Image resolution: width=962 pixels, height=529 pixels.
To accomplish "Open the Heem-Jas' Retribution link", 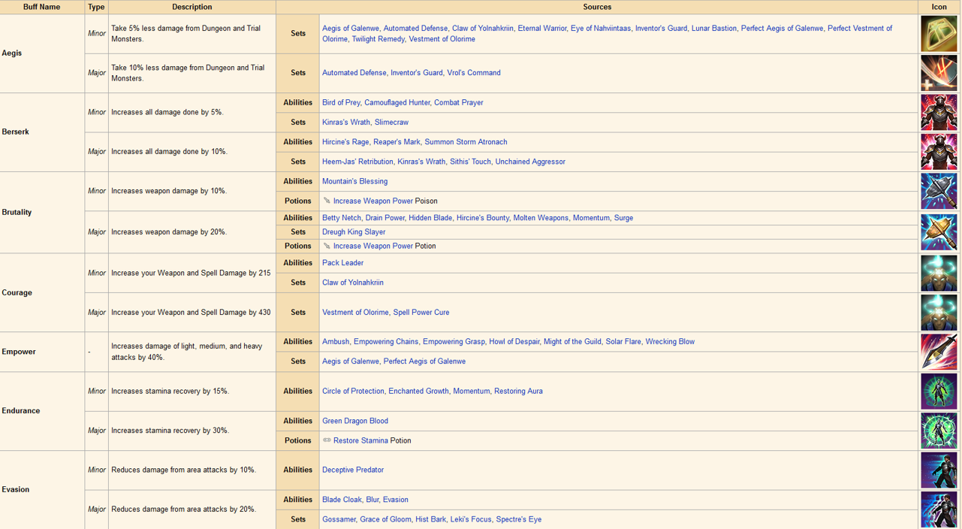I will pyautogui.click(x=357, y=162).
